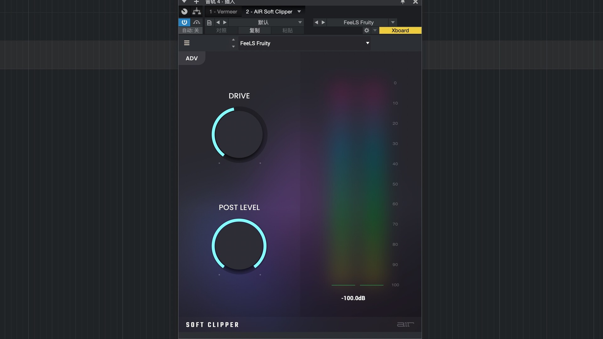Toggle automation mode 自动: 关
The image size is (603, 339).
point(191,30)
